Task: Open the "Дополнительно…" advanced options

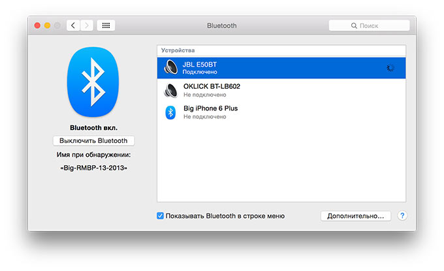Action: coord(356,216)
